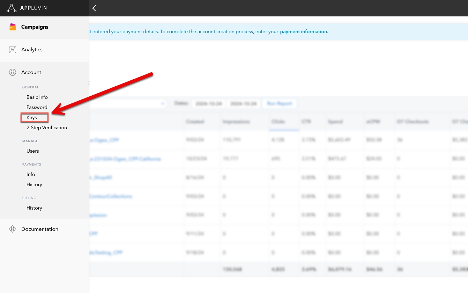
Task: Open 2-Step Verification settings
Action: point(46,127)
